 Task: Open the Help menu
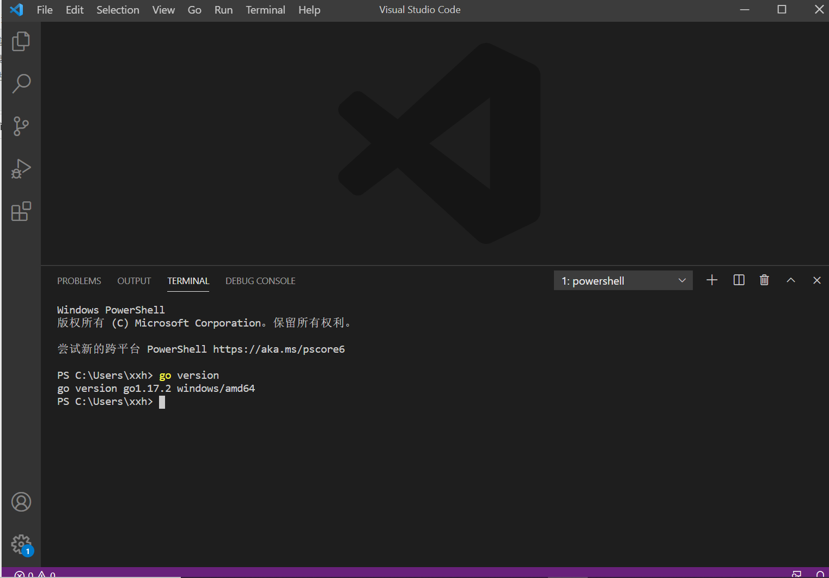[x=309, y=10]
